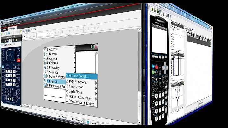Screen dimensions: 228x128
Task: Expand arrow beside Interest Conversion
Action: [x=96, y=99]
